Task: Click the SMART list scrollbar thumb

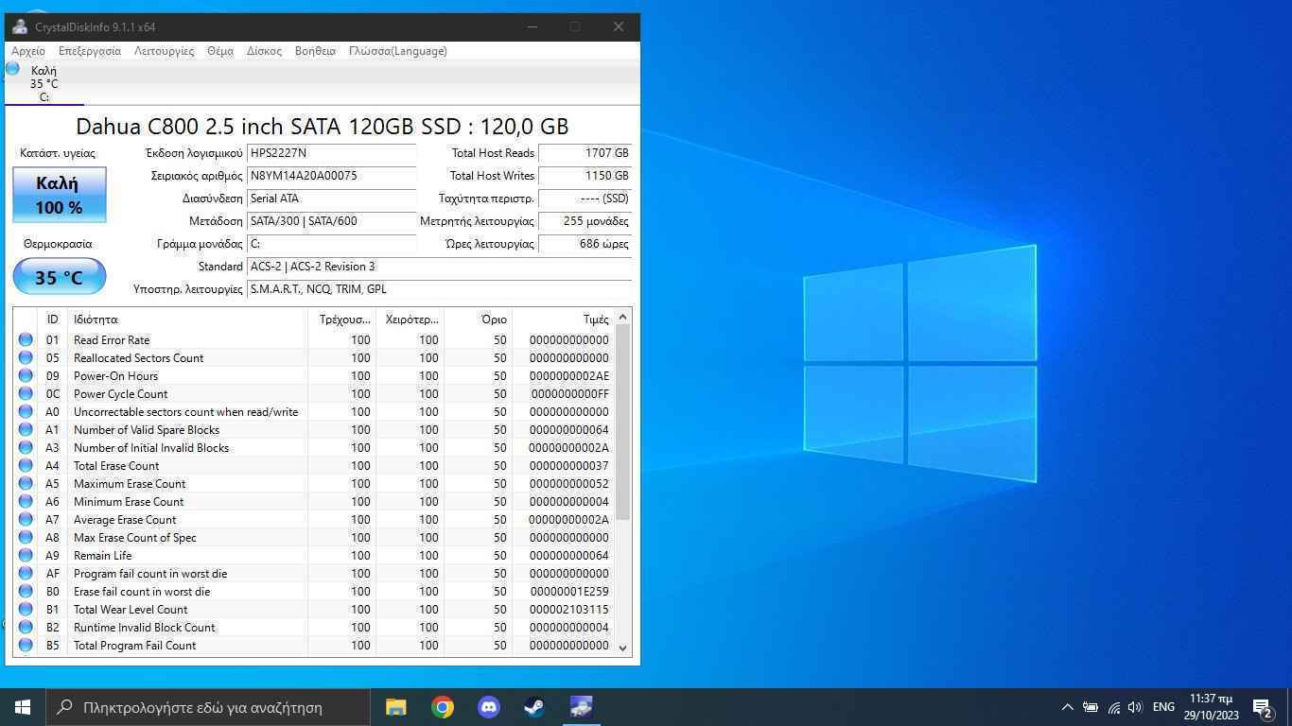Action: tap(622, 423)
